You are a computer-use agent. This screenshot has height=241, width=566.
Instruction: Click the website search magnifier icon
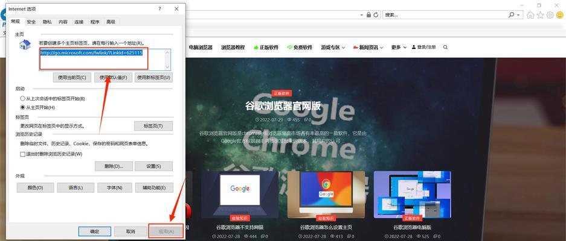445,47
